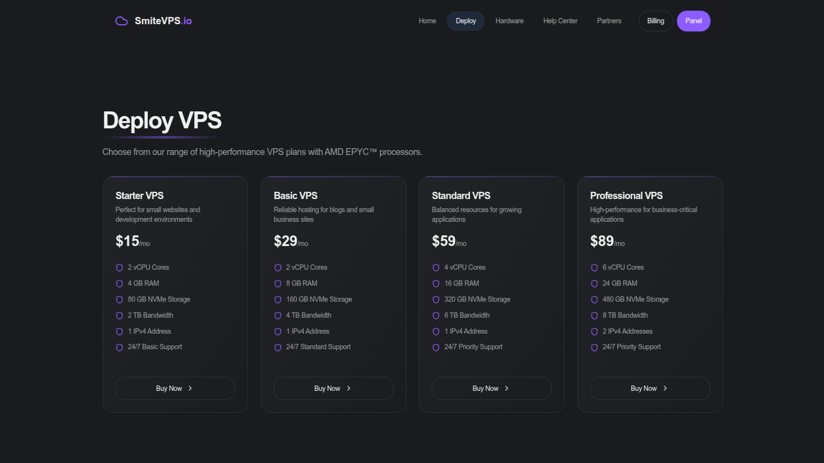
Task: Open the Home navigation item
Action: [x=427, y=21]
